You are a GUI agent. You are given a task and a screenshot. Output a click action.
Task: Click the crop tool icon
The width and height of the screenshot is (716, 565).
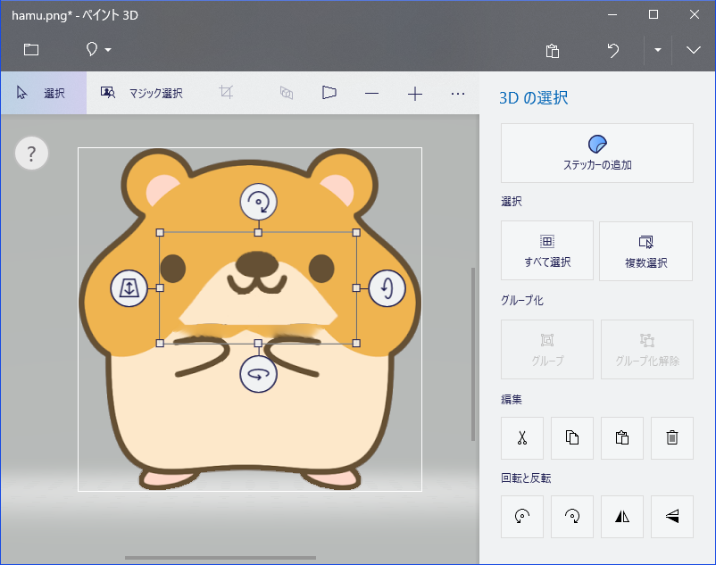[x=226, y=93]
